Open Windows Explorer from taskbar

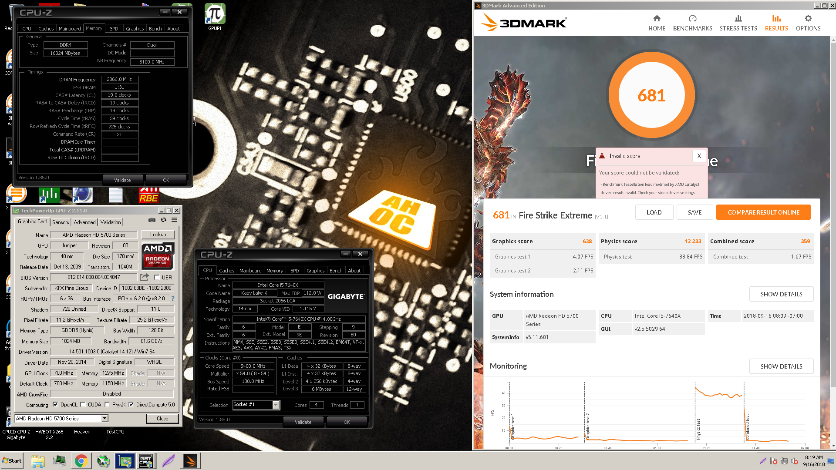coord(38,461)
